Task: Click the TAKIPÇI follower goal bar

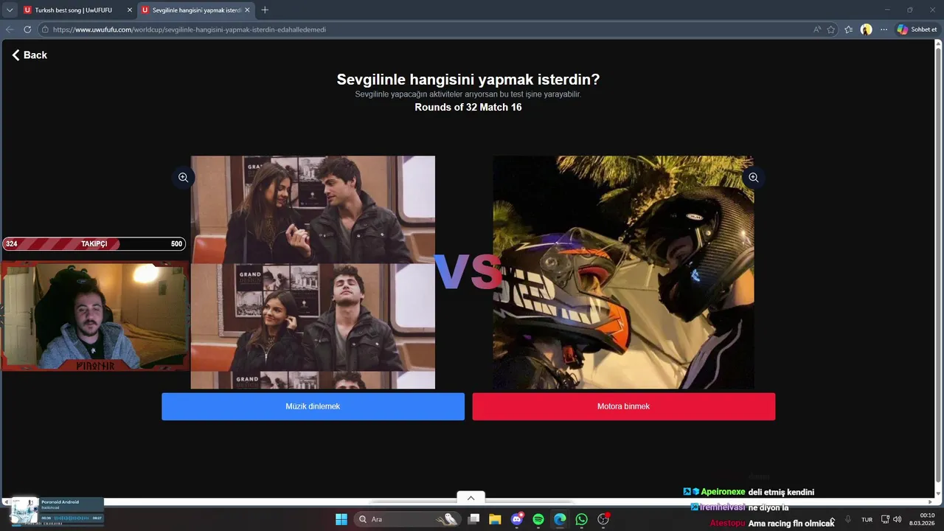Action: [x=94, y=243]
